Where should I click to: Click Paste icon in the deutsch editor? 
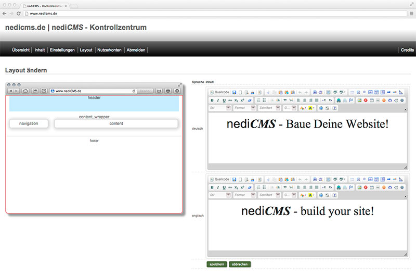point(280,93)
